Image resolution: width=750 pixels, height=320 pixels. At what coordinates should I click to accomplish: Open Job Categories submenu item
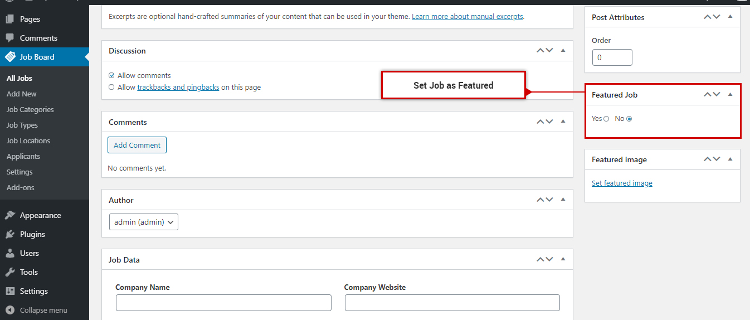30,109
